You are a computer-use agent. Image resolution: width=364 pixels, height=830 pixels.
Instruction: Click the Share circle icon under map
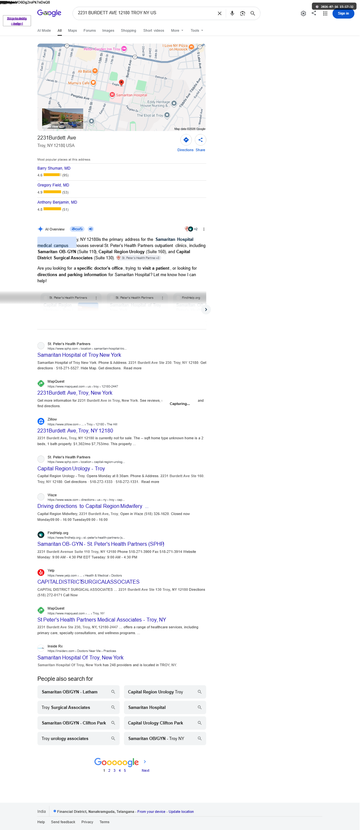pyautogui.click(x=200, y=140)
